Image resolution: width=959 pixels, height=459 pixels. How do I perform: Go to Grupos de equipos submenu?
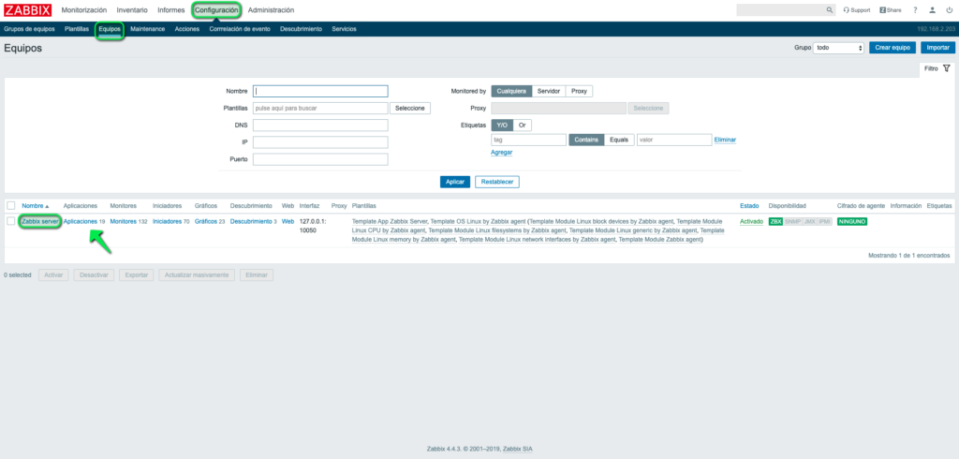pyautogui.click(x=29, y=29)
